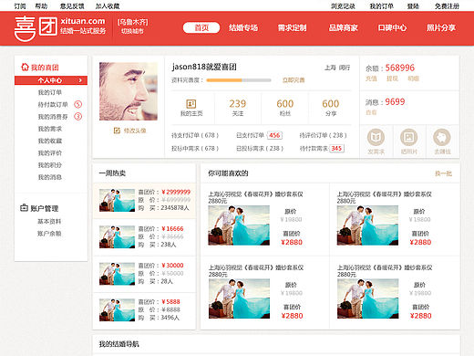
Task: Click the 已投标需求 ( 238 ) link
Action: pyautogui.click(x=260, y=149)
